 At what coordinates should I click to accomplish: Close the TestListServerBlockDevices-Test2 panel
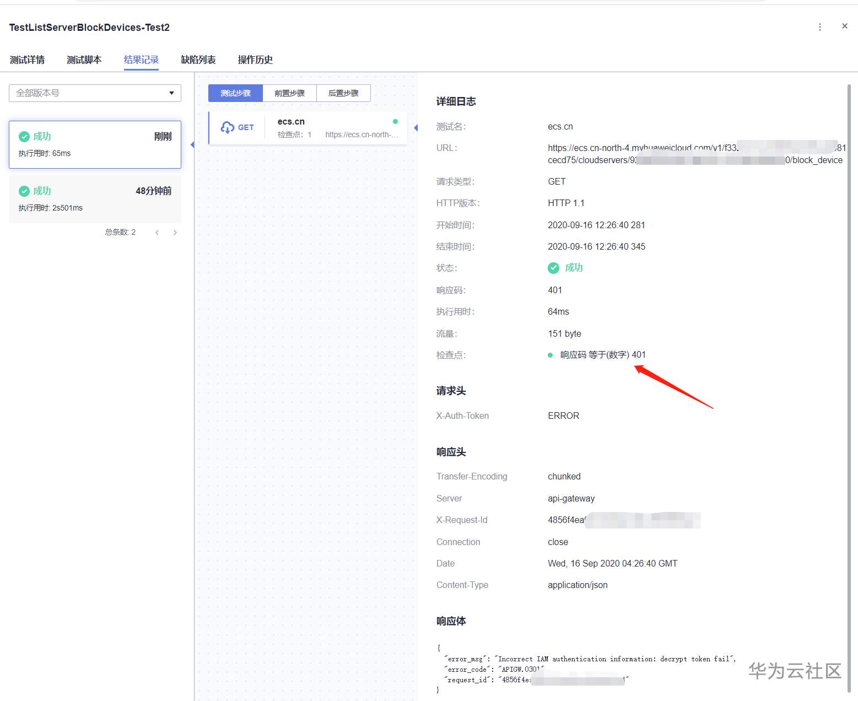coord(845,26)
